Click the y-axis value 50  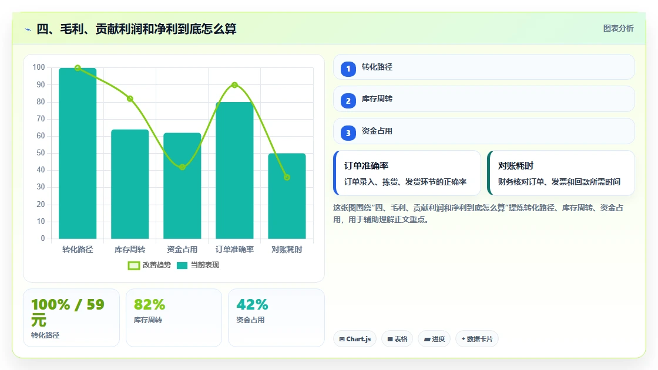click(41, 152)
